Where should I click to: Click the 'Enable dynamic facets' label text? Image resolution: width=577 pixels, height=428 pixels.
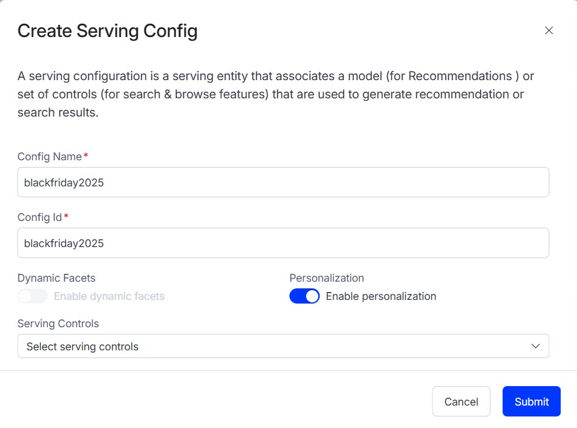[x=109, y=296]
